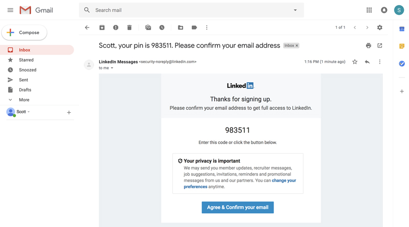Report this email as spam

pos(116,28)
